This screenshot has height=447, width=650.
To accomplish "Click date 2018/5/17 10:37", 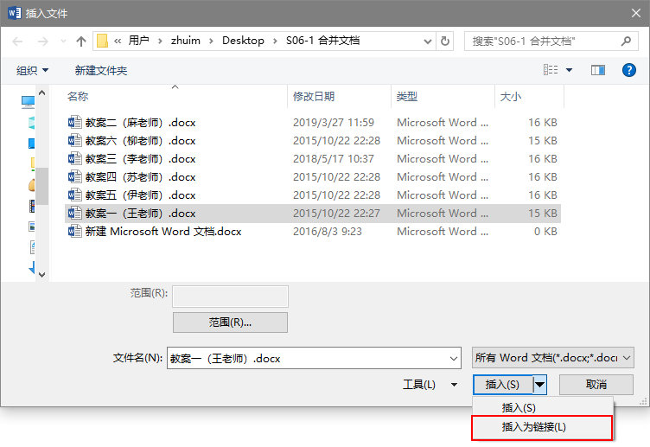I will tap(334, 159).
